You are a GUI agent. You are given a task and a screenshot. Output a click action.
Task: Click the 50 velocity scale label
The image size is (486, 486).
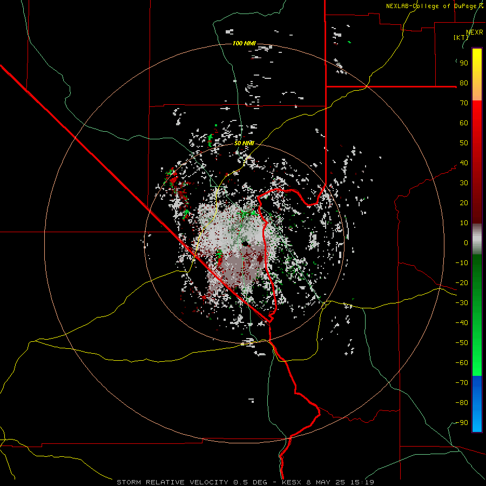click(464, 143)
